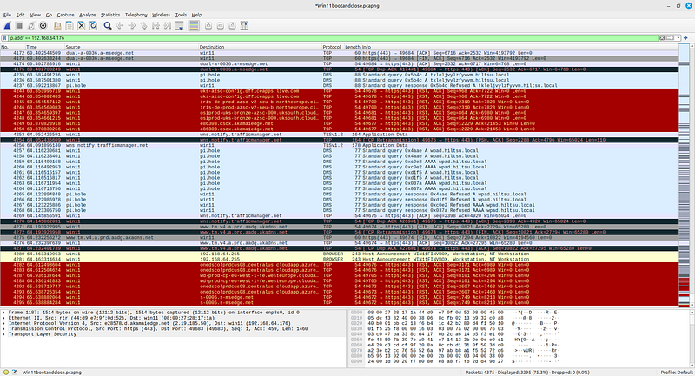Clear the display filter with X icon
Image resolution: width=695 pixels, height=376 pixels.
pos(662,38)
